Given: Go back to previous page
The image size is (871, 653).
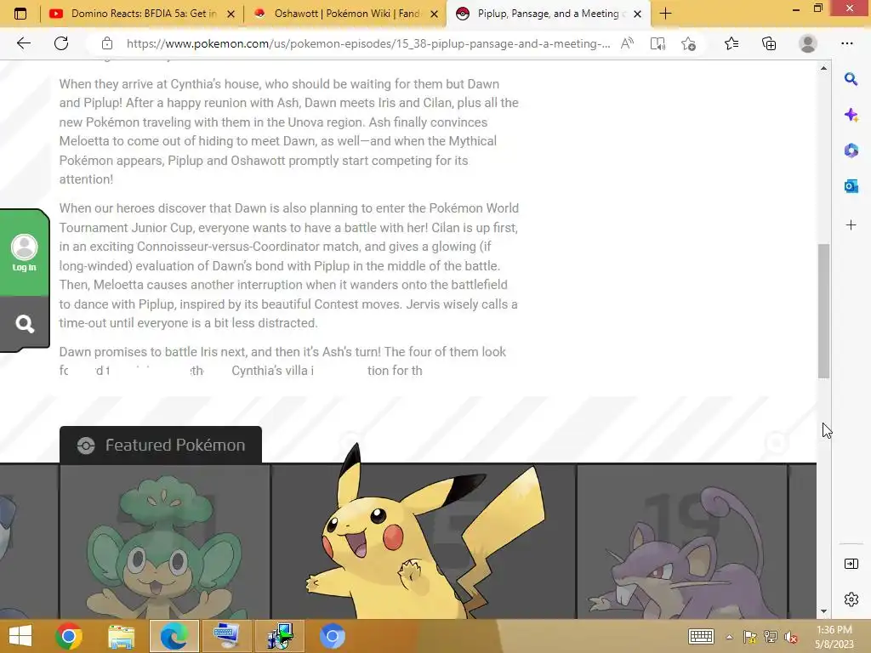Looking at the screenshot, I should [x=23, y=43].
